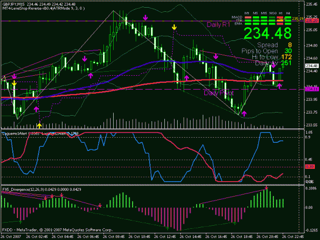Viewport: 320px width, 240px height.
Task: Select the H1 timeframe column label
Action: coord(281,13)
